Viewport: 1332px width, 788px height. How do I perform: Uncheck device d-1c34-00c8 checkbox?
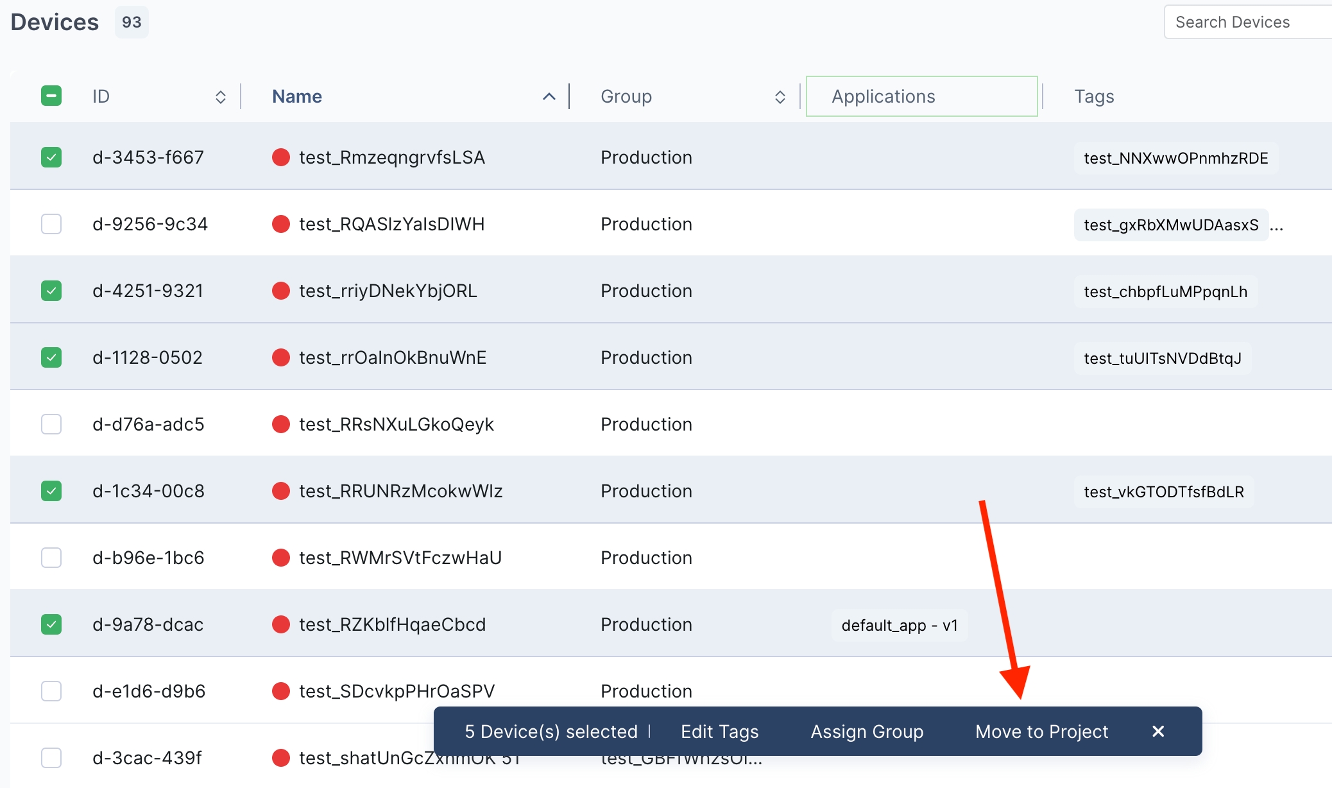[x=51, y=491]
